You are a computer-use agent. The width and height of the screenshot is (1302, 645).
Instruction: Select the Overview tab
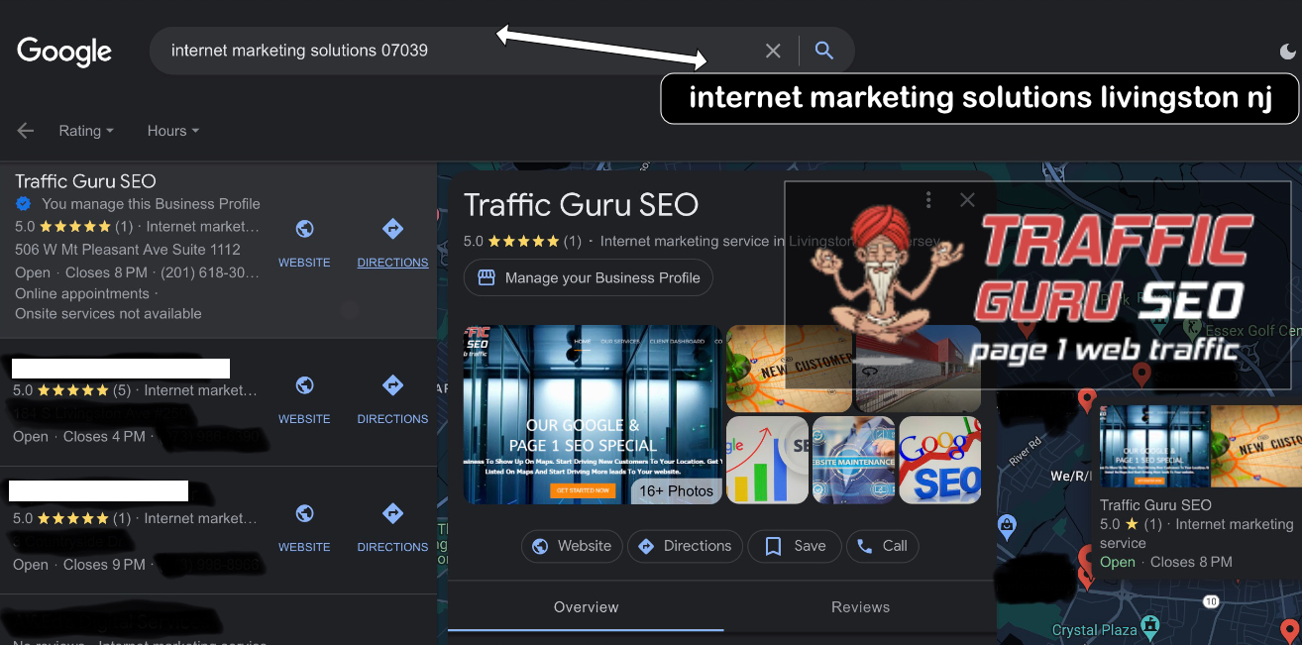(586, 607)
